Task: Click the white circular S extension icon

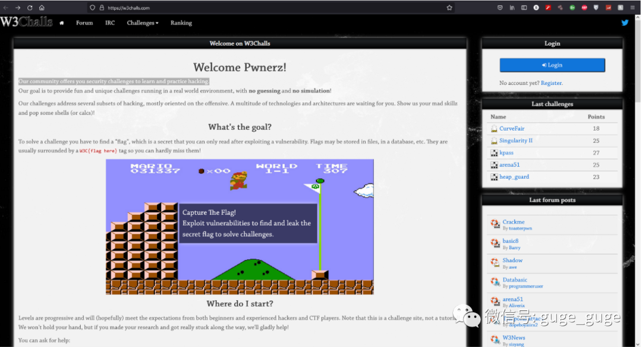Action: click(x=536, y=8)
